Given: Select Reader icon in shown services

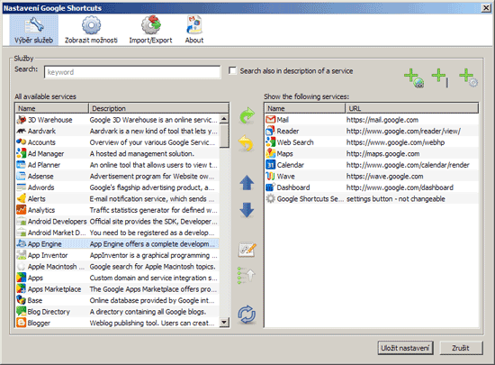Looking at the screenshot, I should [x=271, y=131].
